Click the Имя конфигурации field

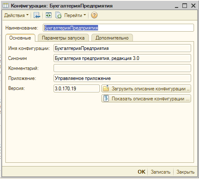[x=122, y=48]
